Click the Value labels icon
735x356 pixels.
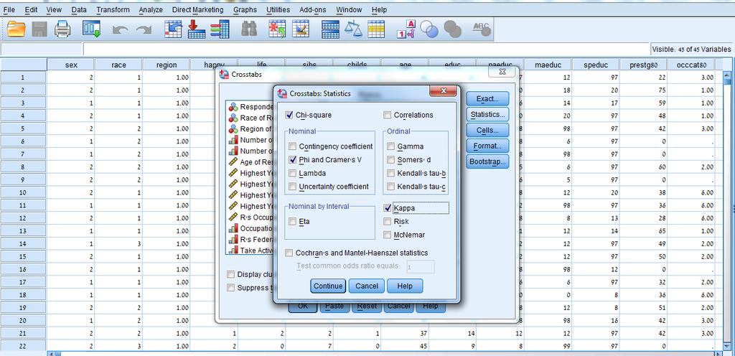(x=406, y=29)
